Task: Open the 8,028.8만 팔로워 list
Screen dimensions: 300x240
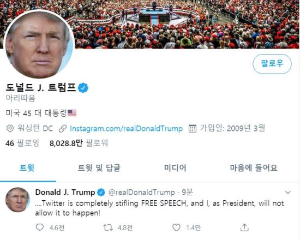Action: [79, 143]
